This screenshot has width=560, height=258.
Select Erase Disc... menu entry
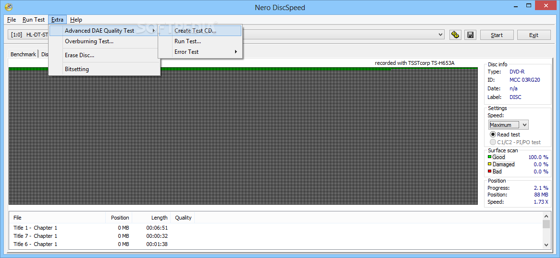[104, 55]
